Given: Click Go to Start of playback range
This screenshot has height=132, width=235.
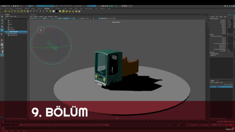Looking at the screenshot, I should coord(218,122).
